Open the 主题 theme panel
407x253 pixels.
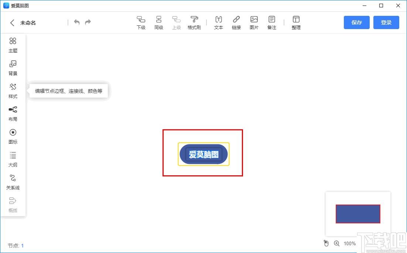[x=13, y=45]
